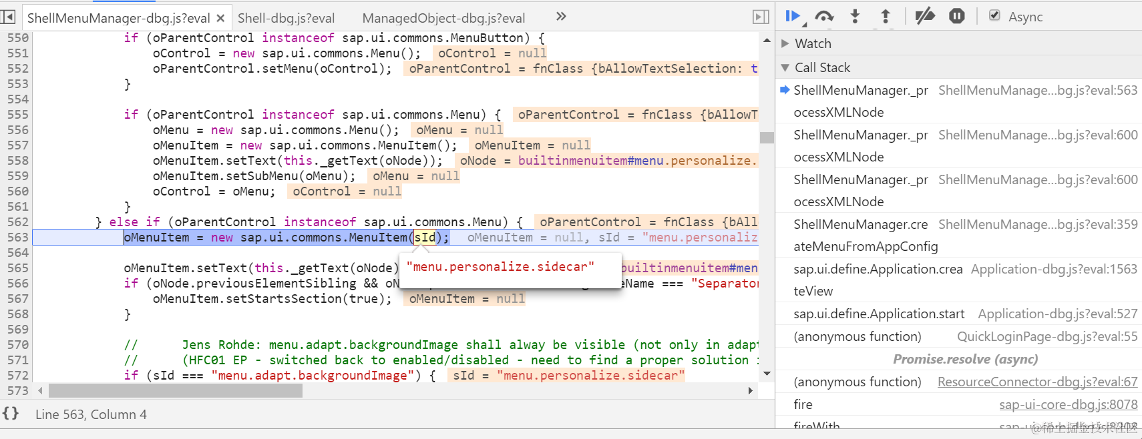Close the ShellMenuManager-dbg.js tab
The height and width of the screenshot is (439, 1142).
coord(220,18)
